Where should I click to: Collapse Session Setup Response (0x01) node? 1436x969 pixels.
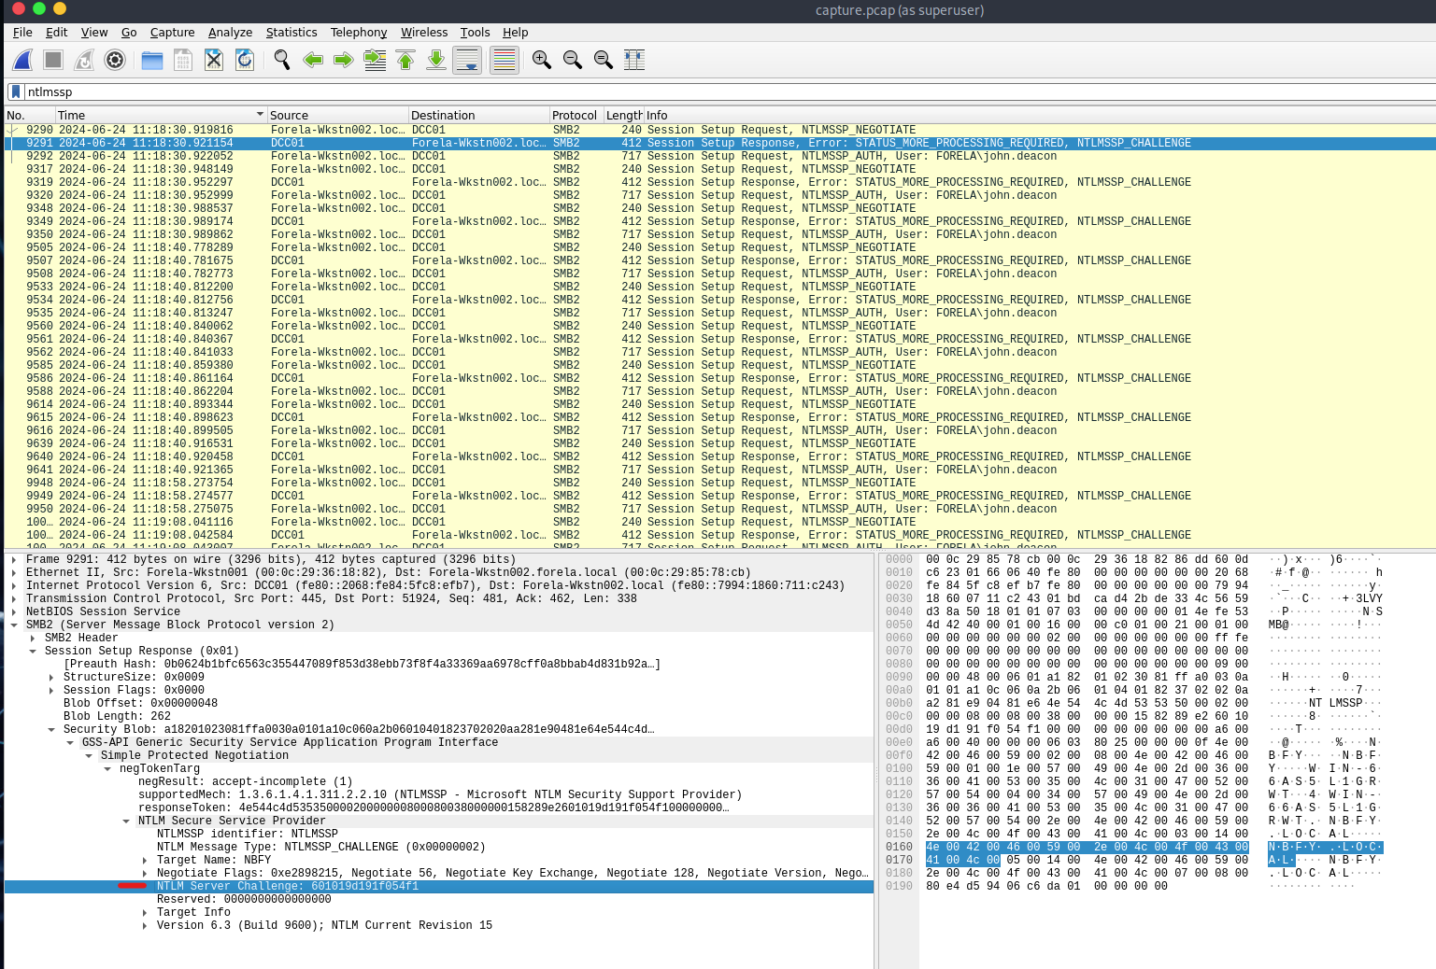(33, 651)
